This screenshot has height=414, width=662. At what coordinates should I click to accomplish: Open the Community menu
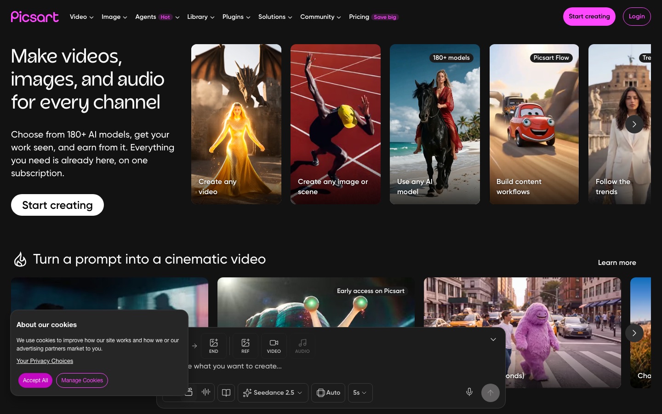pos(321,17)
